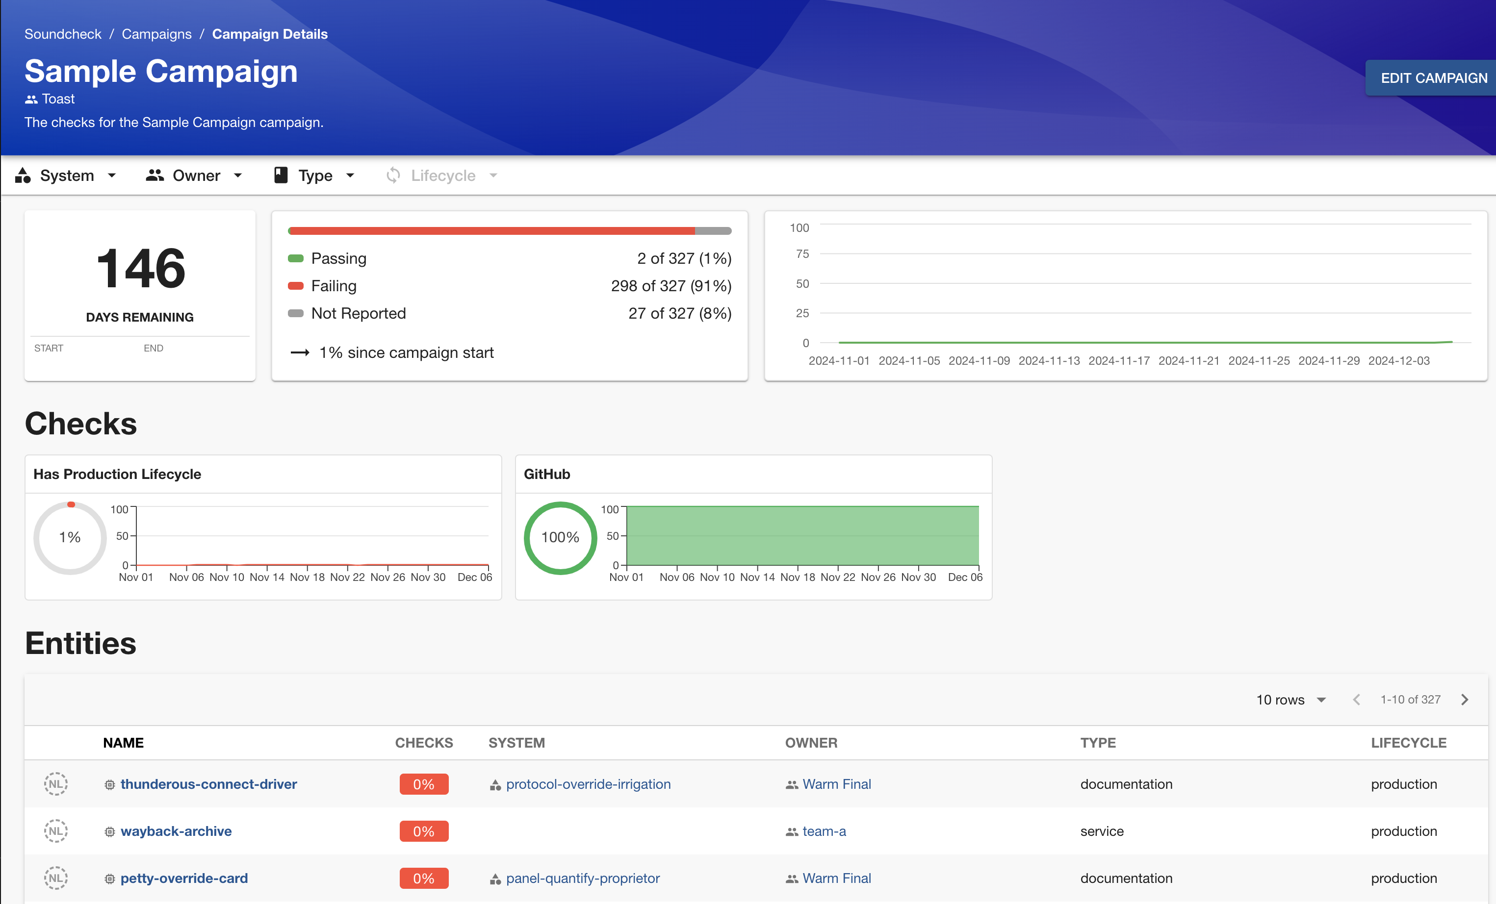Click the Lifecycle filter refresh icon

[393, 176]
